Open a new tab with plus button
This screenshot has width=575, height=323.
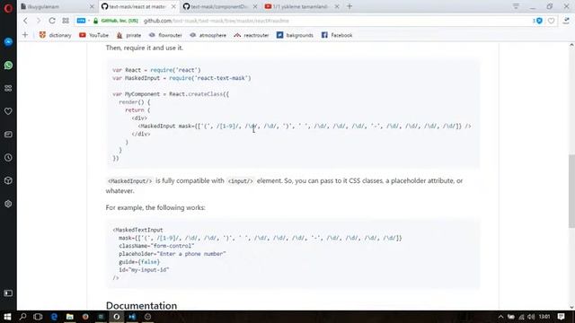point(349,6)
